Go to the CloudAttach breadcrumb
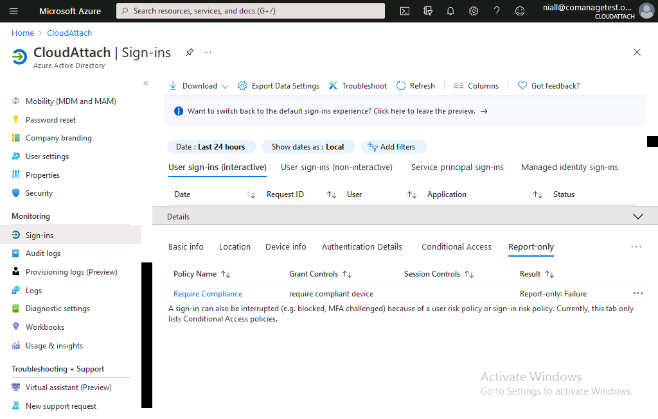The height and width of the screenshot is (419, 658). pyautogui.click(x=69, y=33)
